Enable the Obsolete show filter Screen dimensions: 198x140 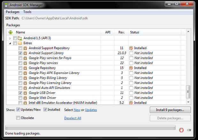tap(18, 118)
